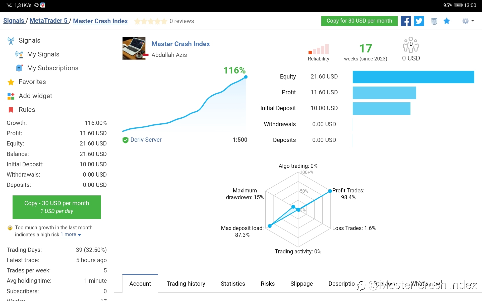Click the Equity blue bar
Viewport: 482px width, 301px height.
tap(413, 77)
